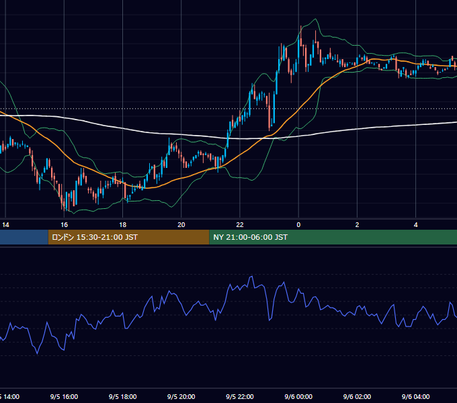Click hour label 20 on price chart axis
Viewport: 457px width, 403px height.
(x=181, y=224)
